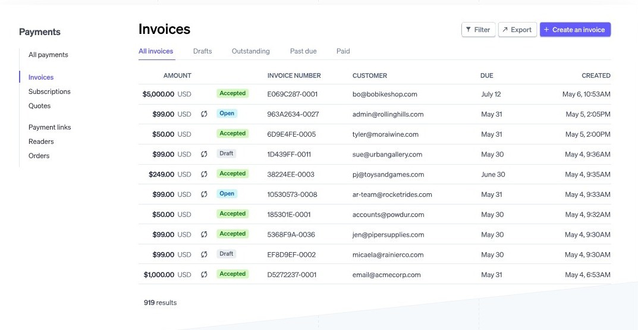Open invoice 185301E-0001
This screenshot has height=330, width=638.
(x=289, y=215)
